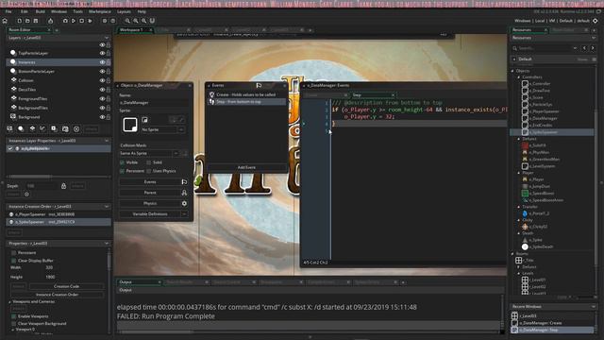Screen dimensions: 604x340
Task: Open the Build menu
Action: coord(40,11)
